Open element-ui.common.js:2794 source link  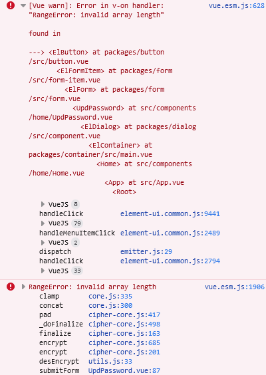click(x=170, y=261)
